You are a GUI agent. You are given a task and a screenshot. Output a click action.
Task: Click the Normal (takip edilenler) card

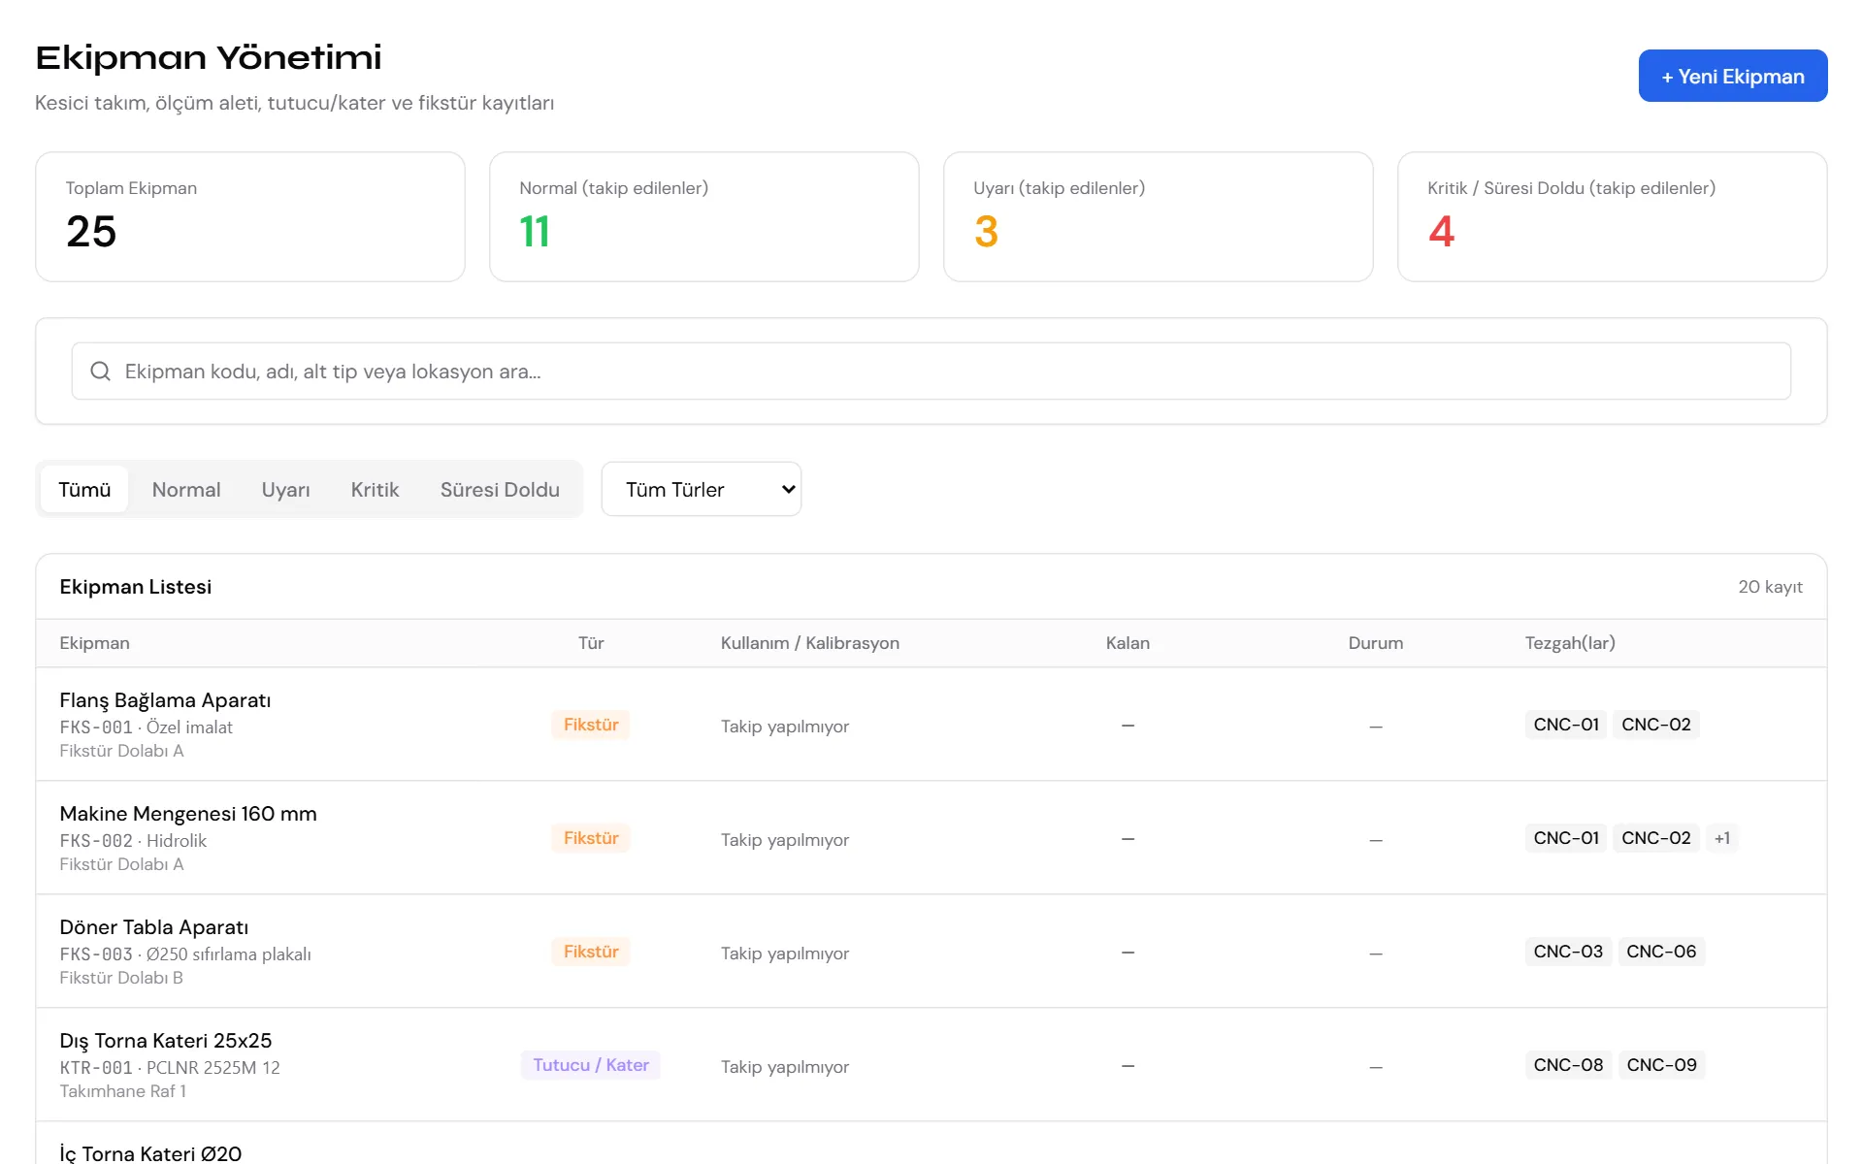pos(704,216)
